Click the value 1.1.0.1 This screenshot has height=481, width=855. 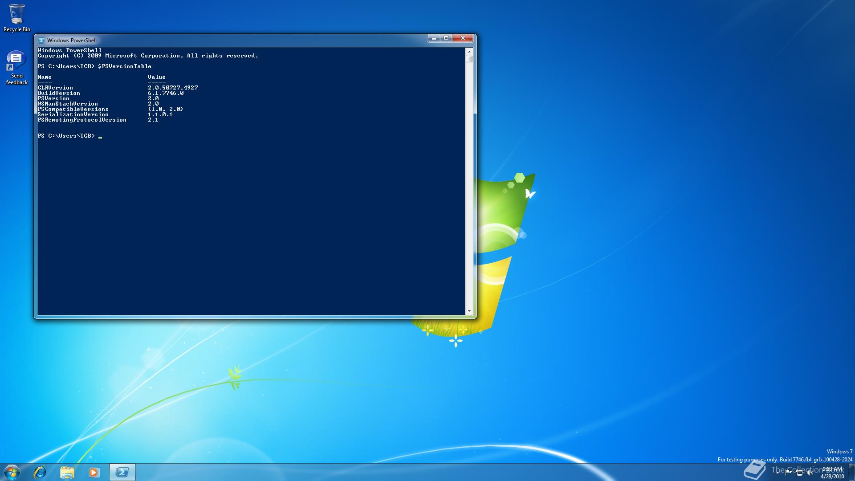[x=160, y=114]
